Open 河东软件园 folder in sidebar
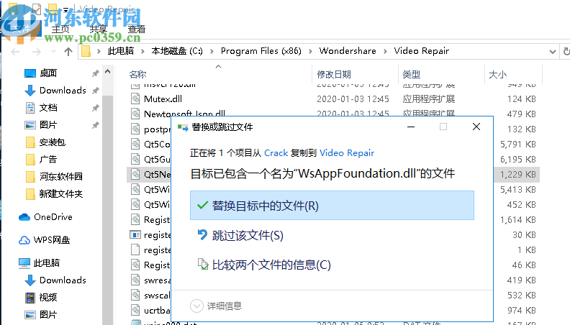Screen dimensions: 570x325 coord(60,176)
